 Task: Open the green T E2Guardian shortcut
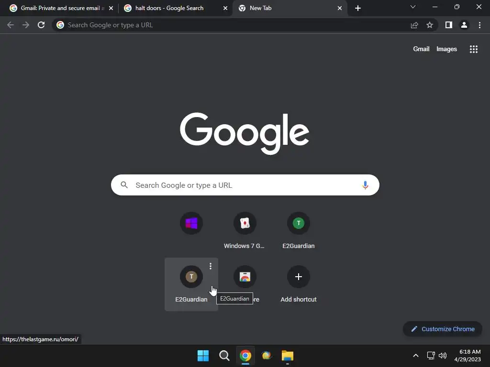[x=299, y=231]
